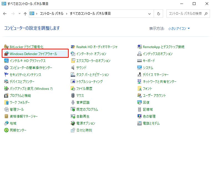213x176 pixels.
Task: Open the BitLocker ドライブ暗号化 icon
Action: click(x=6, y=47)
